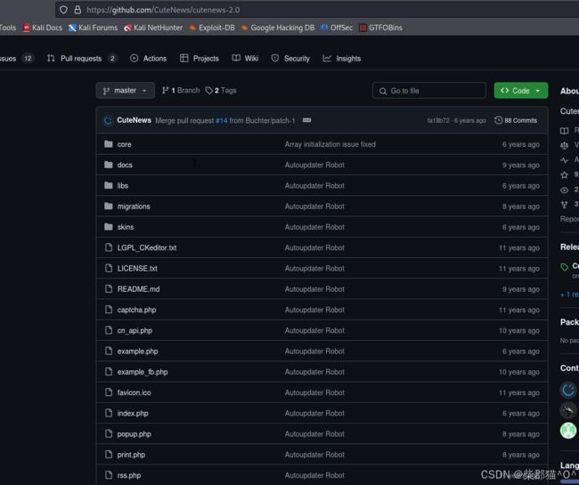Click the shield tracking protection icon
The height and width of the screenshot is (485, 579).
pos(63,10)
